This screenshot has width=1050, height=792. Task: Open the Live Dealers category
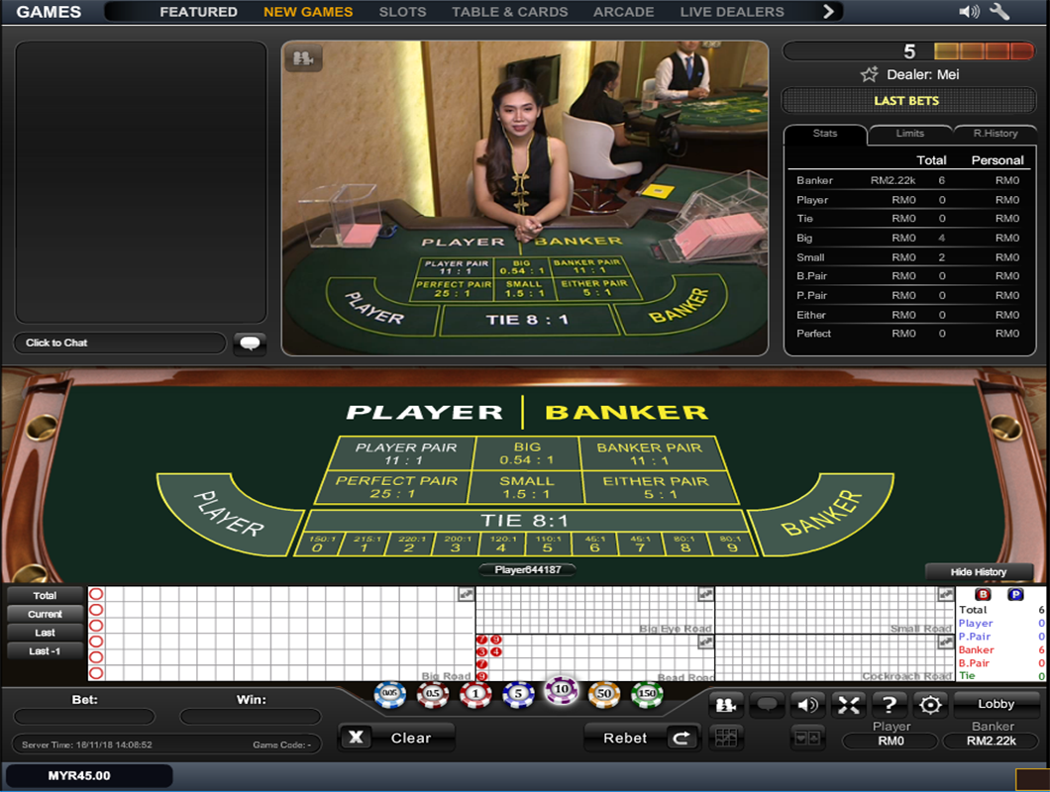click(x=731, y=12)
